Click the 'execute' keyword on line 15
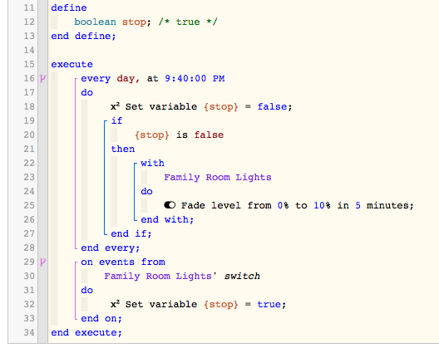This screenshot has height=348, width=439. point(72,64)
